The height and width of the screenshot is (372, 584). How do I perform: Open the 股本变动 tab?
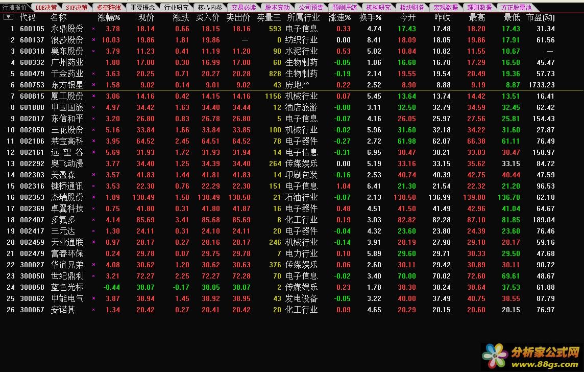pyautogui.click(x=278, y=8)
